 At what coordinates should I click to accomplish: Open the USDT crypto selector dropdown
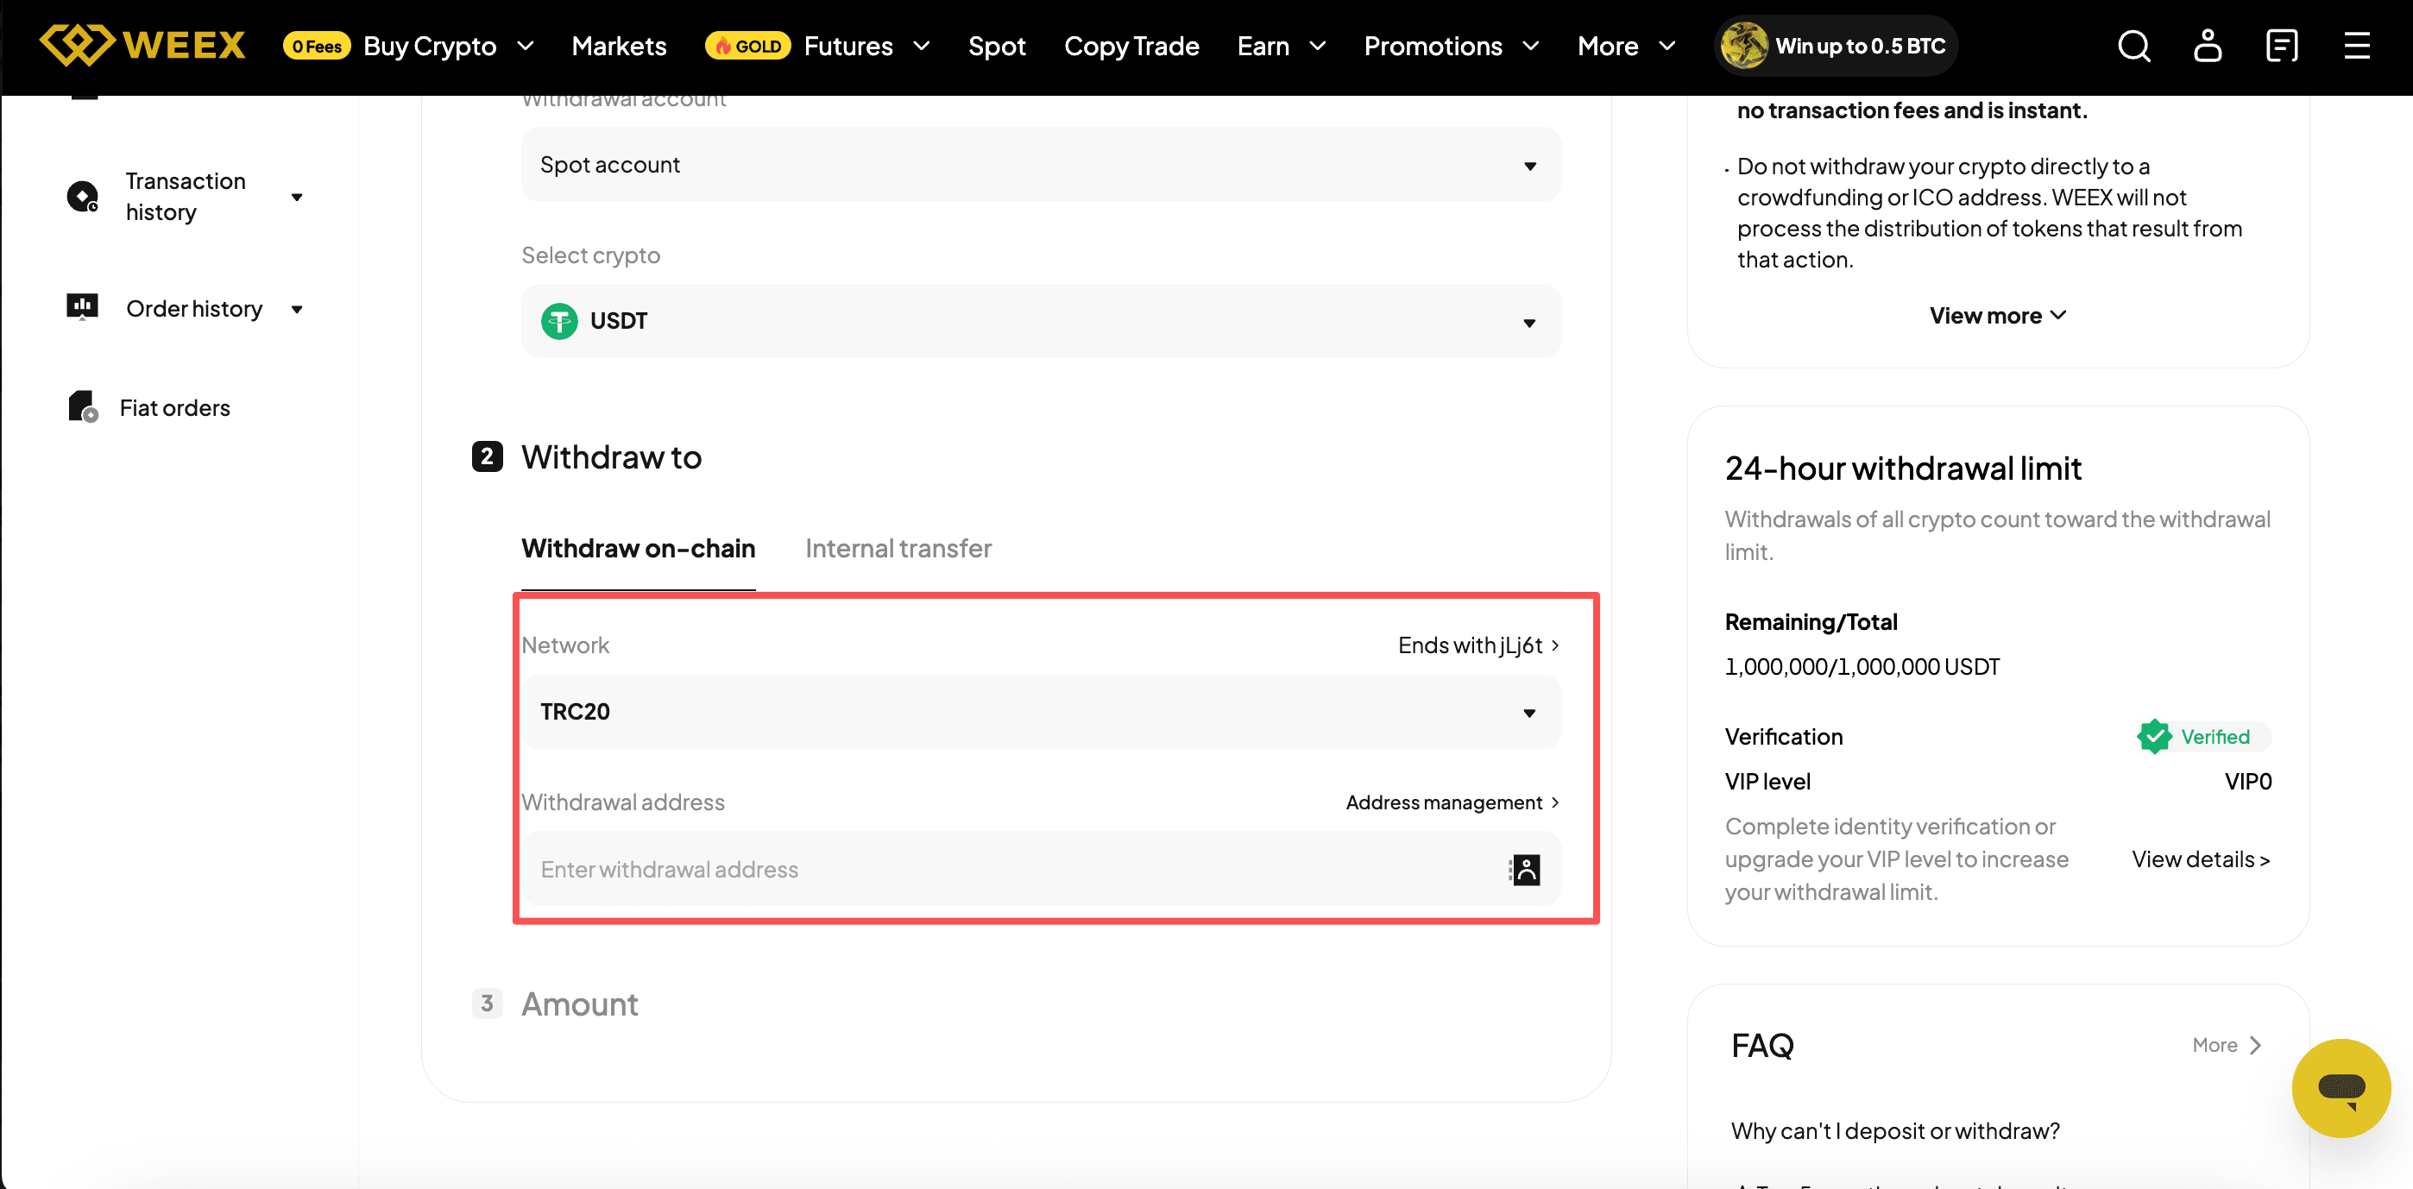[1041, 321]
